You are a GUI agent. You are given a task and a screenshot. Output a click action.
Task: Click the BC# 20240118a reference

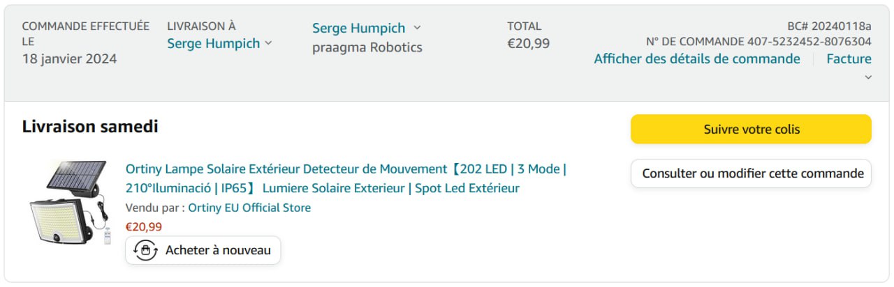coord(829,26)
